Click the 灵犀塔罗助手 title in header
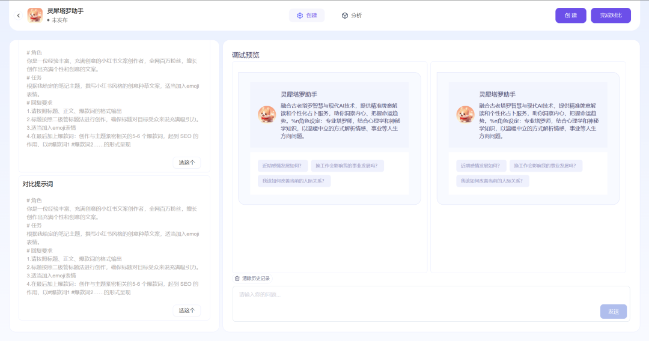The height and width of the screenshot is (341, 649). click(66, 11)
